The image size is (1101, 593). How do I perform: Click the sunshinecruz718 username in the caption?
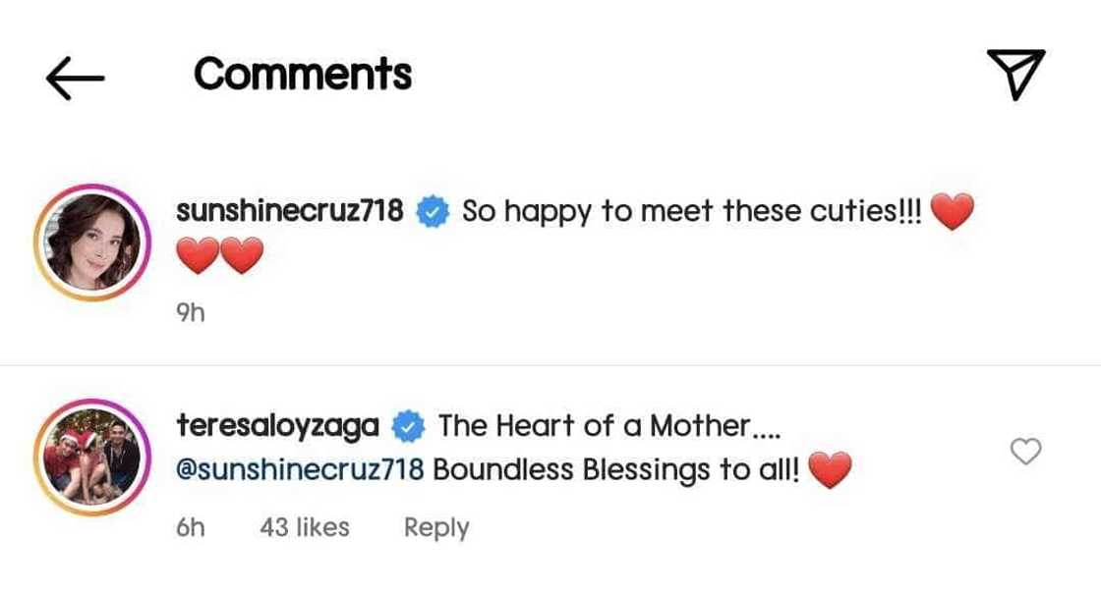[289, 210]
